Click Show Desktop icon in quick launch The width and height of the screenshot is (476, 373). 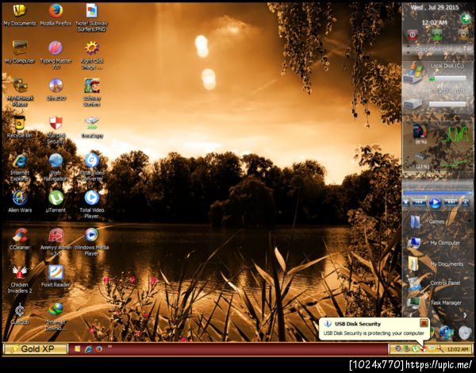pyautogui.click(x=78, y=349)
